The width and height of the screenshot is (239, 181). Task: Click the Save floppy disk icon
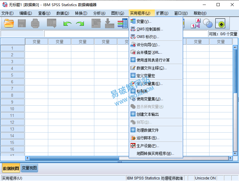click(x=22, y=23)
